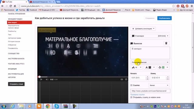Increase Начало time with up stepper
The height and width of the screenshot is (109, 194).
[148, 77]
